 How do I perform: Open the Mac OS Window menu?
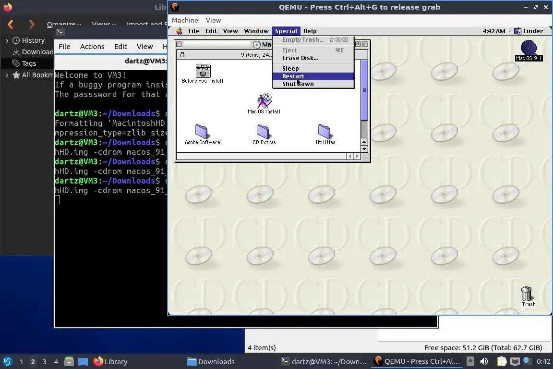point(256,31)
